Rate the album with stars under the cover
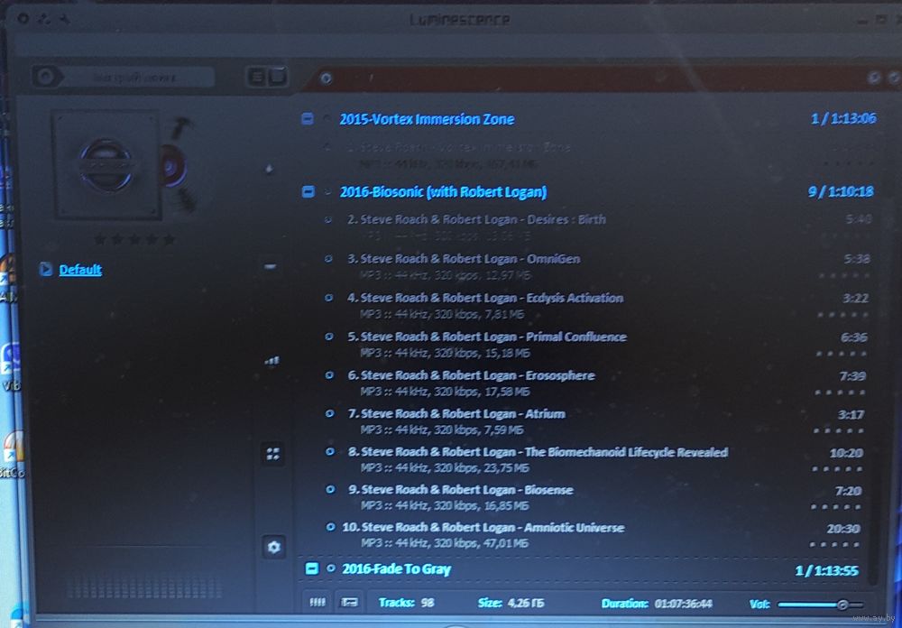The height and width of the screenshot is (628, 902). 134,238
